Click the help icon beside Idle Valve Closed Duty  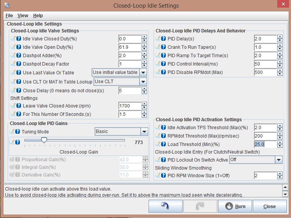point(19,39)
